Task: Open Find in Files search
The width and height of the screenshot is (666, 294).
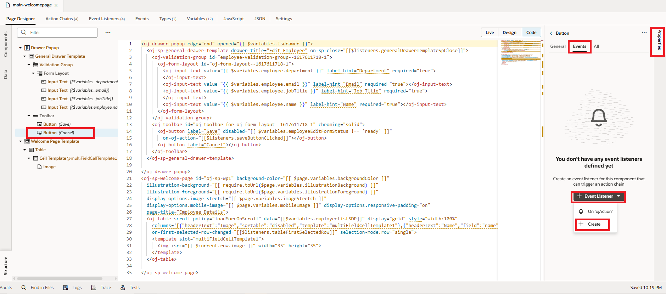Action: [38, 288]
